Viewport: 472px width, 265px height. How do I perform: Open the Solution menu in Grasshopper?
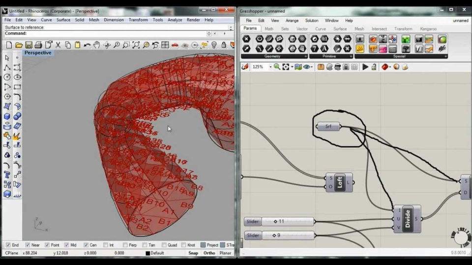point(312,21)
